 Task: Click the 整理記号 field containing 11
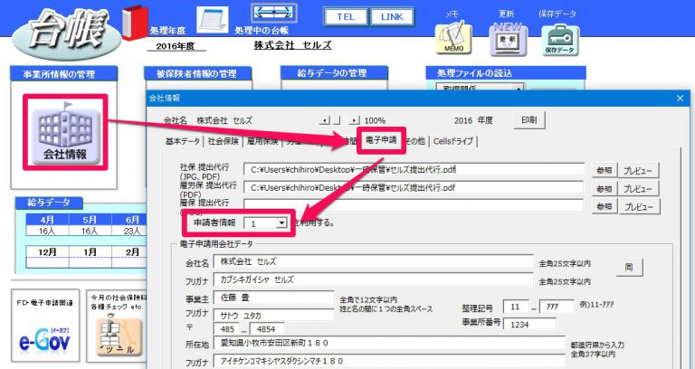tap(516, 307)
